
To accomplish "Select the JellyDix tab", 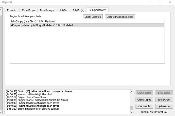I will [x=63, y=10].
